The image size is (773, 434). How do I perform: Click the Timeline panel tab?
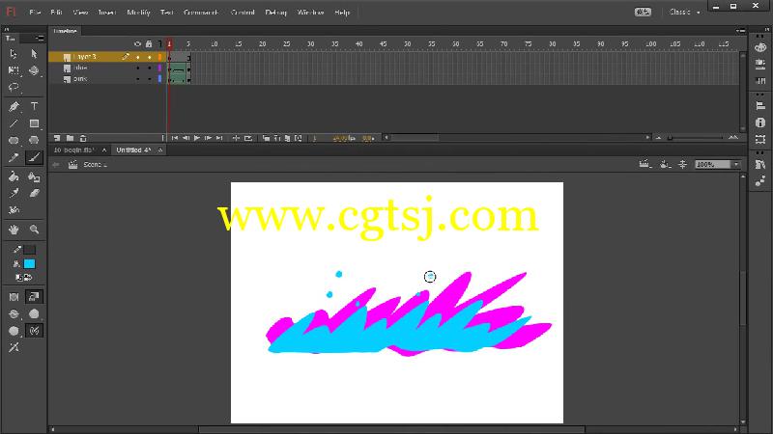pos(65,31)
